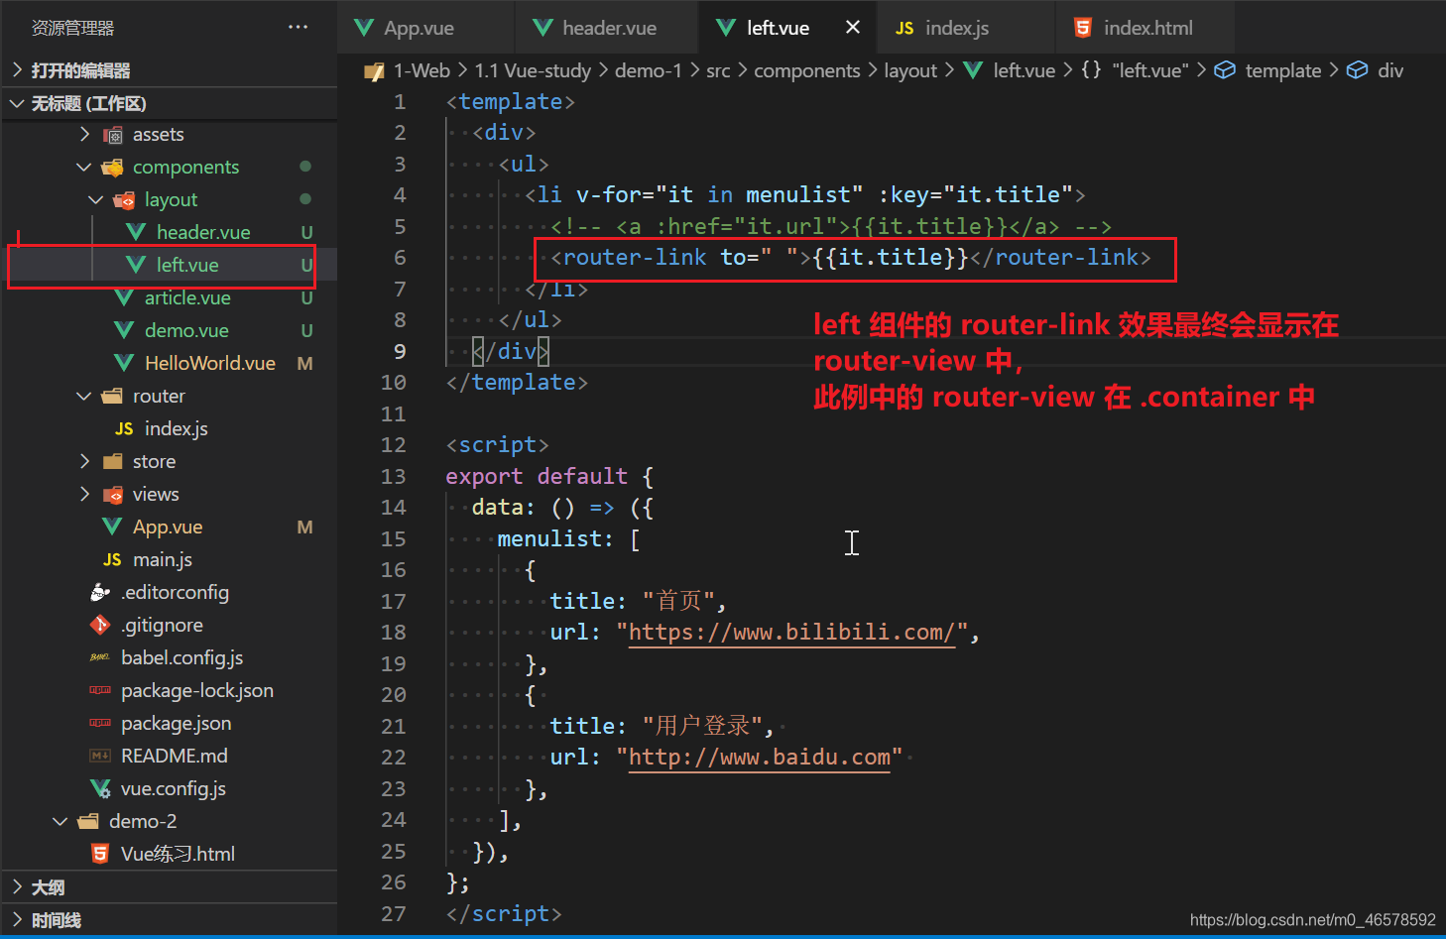Click the Vue icon in breadcrumb left.vue
Image resolution: width=1446 pixels, height=939 pixels.
tap(973, 70)
